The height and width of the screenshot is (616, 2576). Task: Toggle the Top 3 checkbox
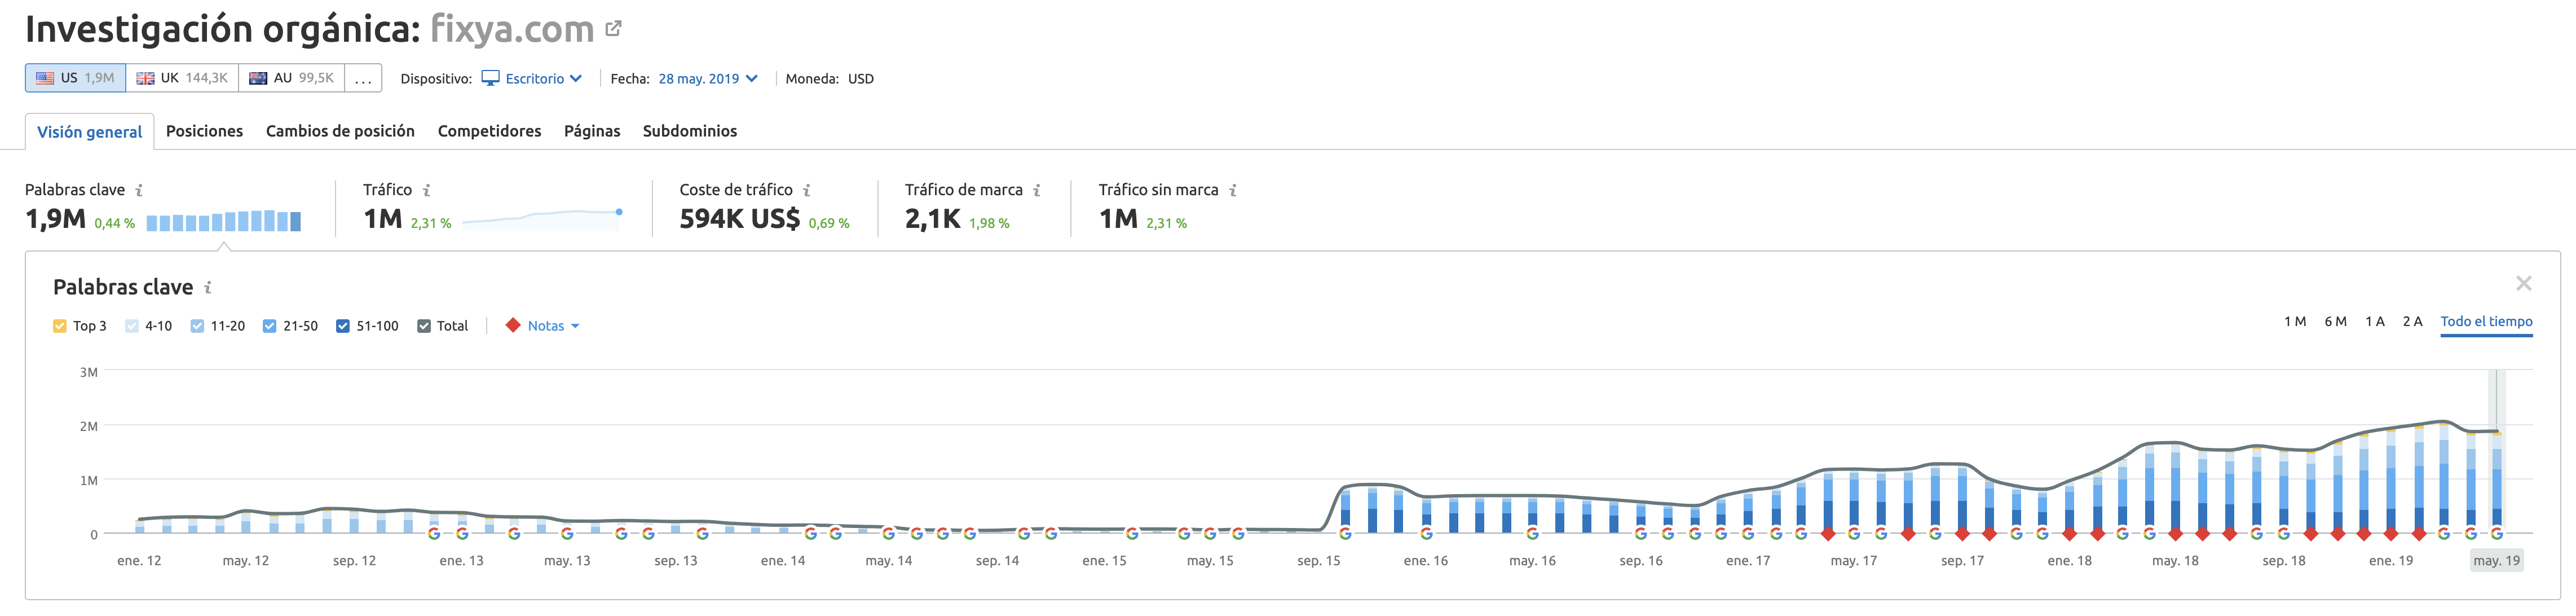(60, 326)
